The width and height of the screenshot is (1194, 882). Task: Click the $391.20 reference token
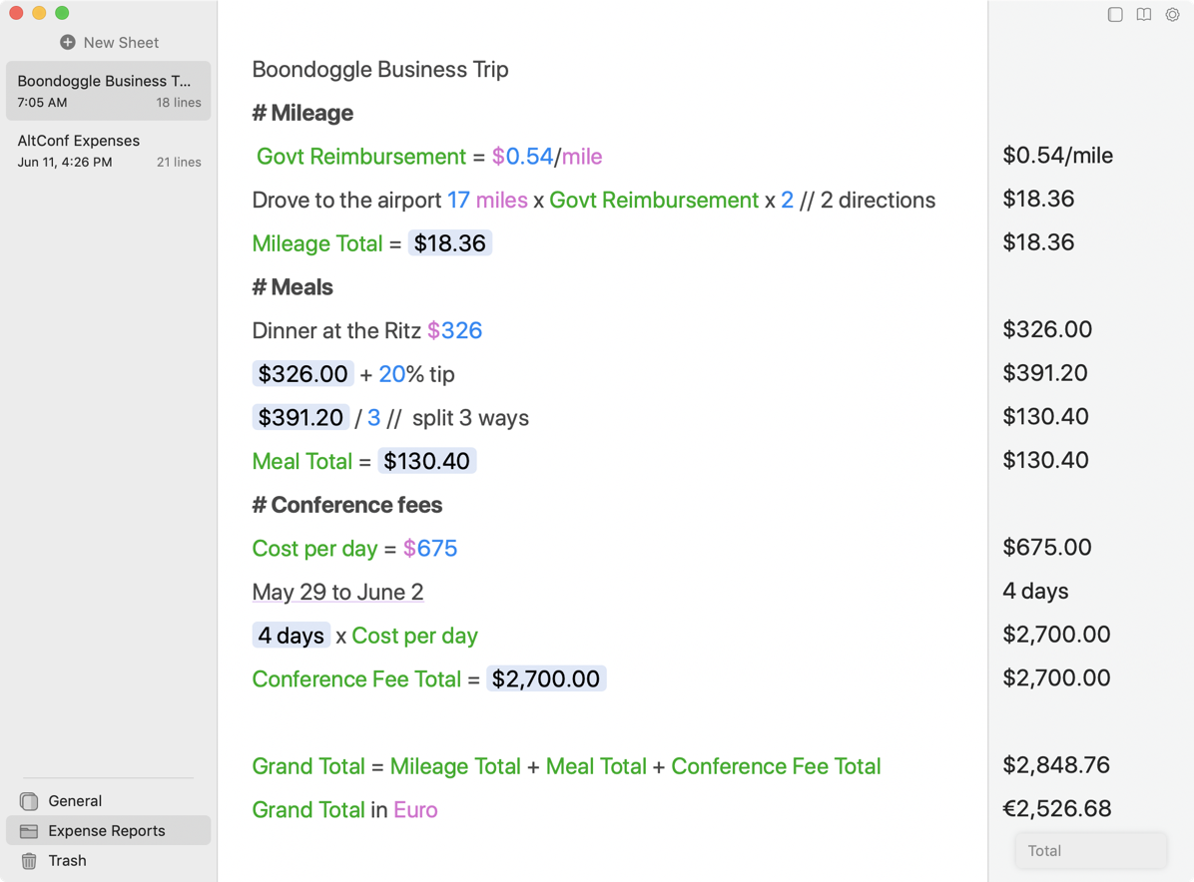pyautogui.click(x=300, y=417)
